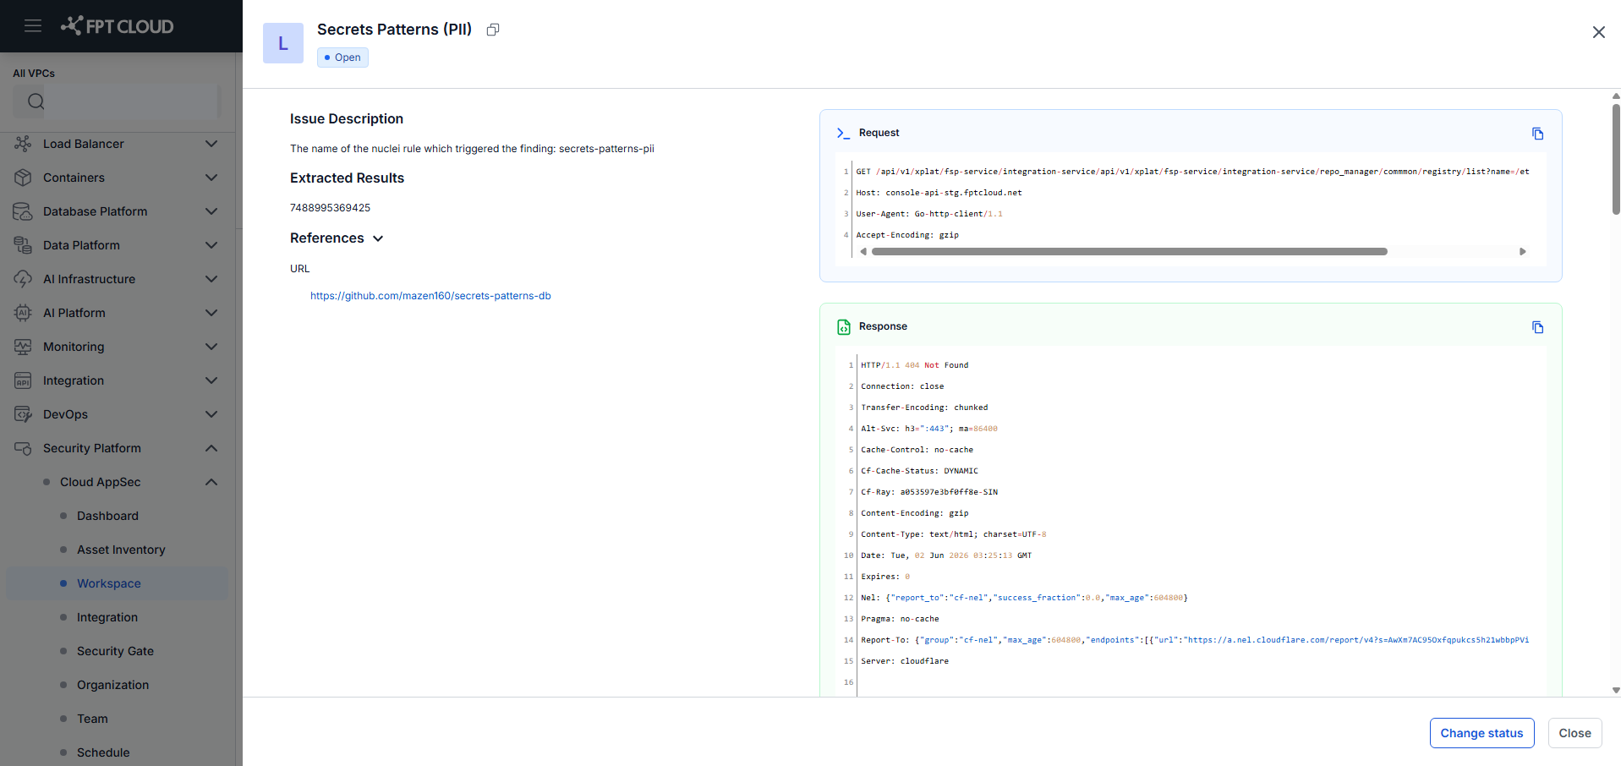Click the Database Platform icon
The image size is (1621, 766).
coord(23,211)
